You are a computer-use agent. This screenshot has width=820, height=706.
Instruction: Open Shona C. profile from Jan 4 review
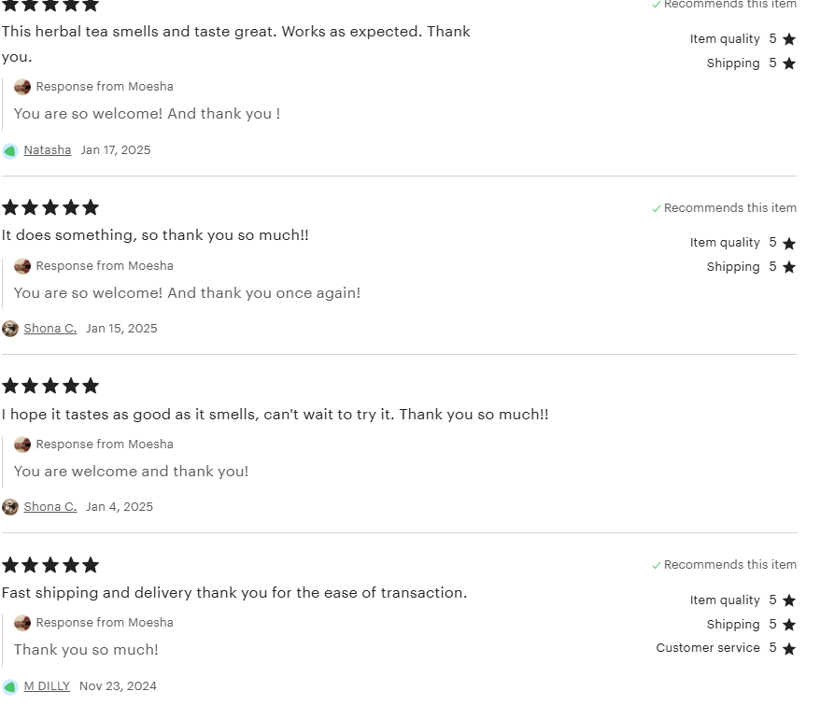coord(49,507)
